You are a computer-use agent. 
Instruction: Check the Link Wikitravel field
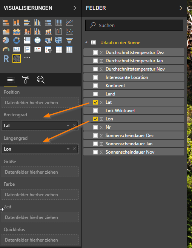(95, 111)
